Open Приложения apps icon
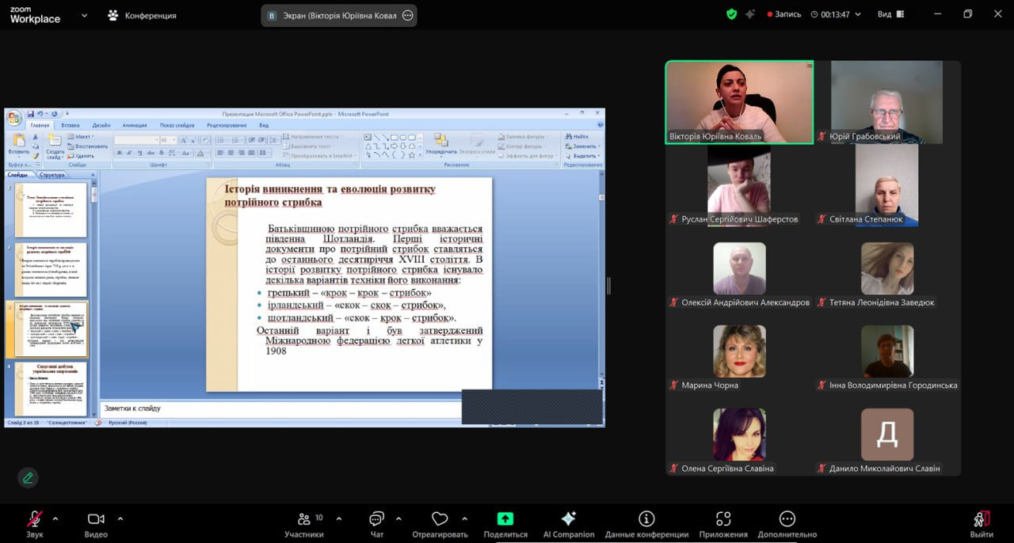1014x543 pixels. click(x=722, y=519)
